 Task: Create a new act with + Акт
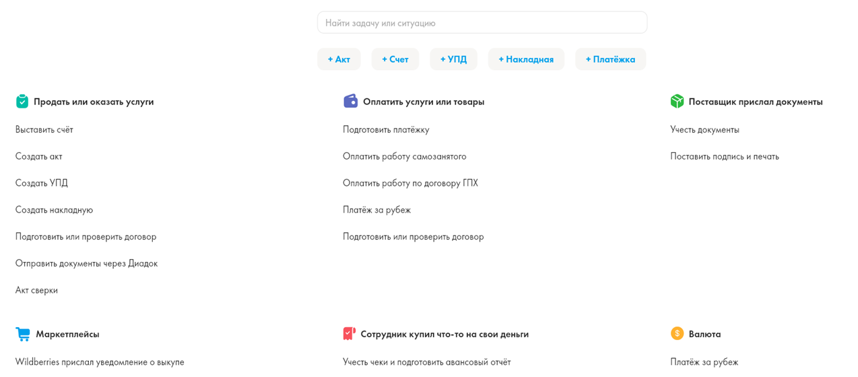(339, 59)
